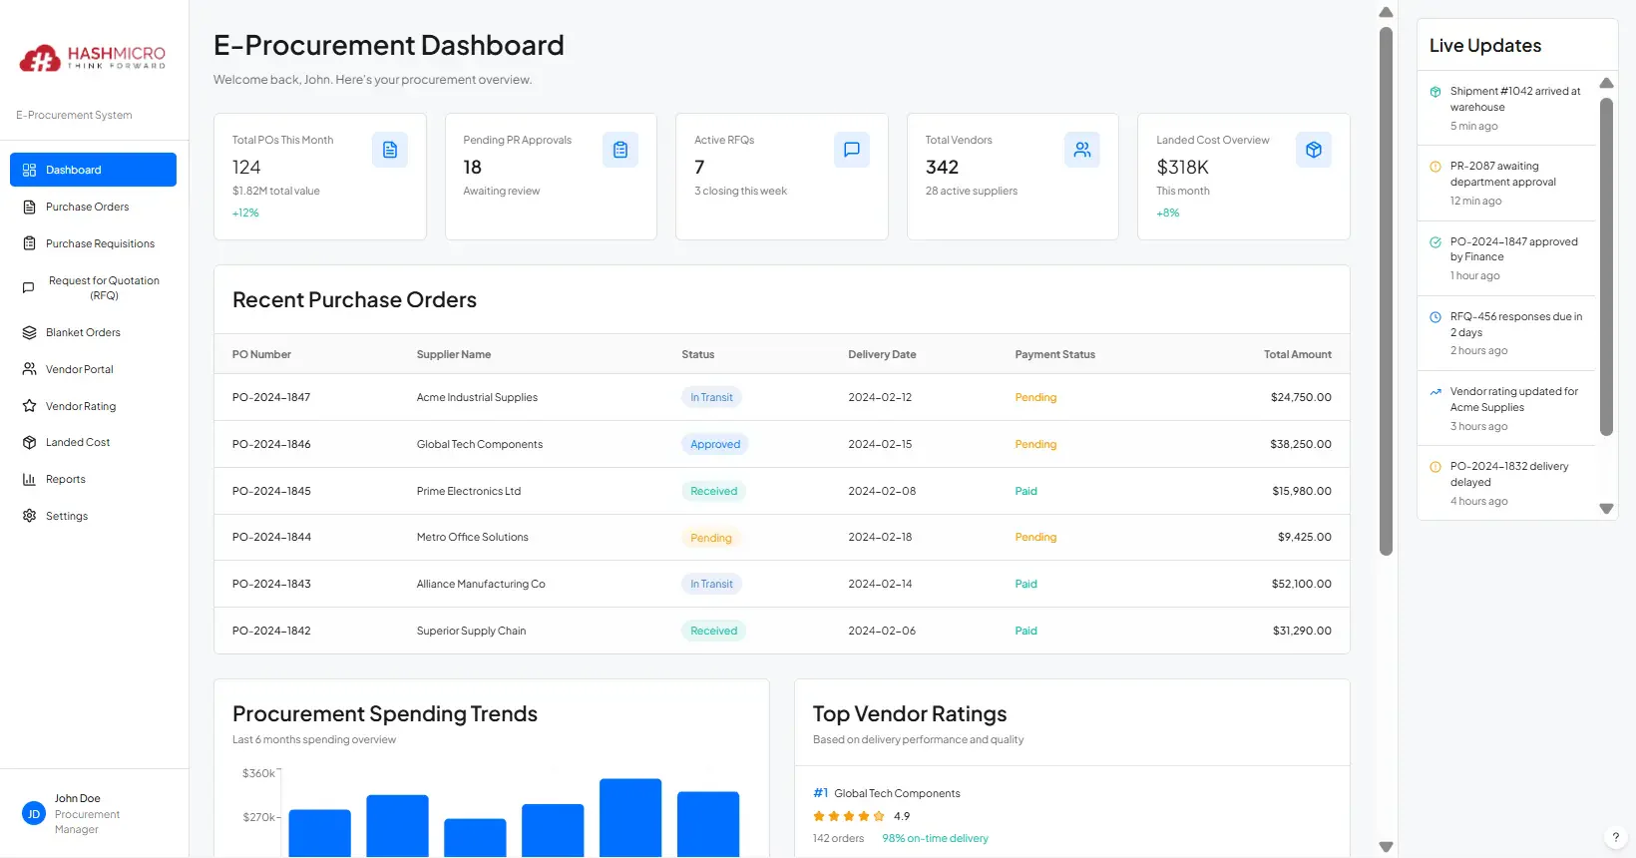
Task: Click the tallest bar in spending chart
Action: 630,818
